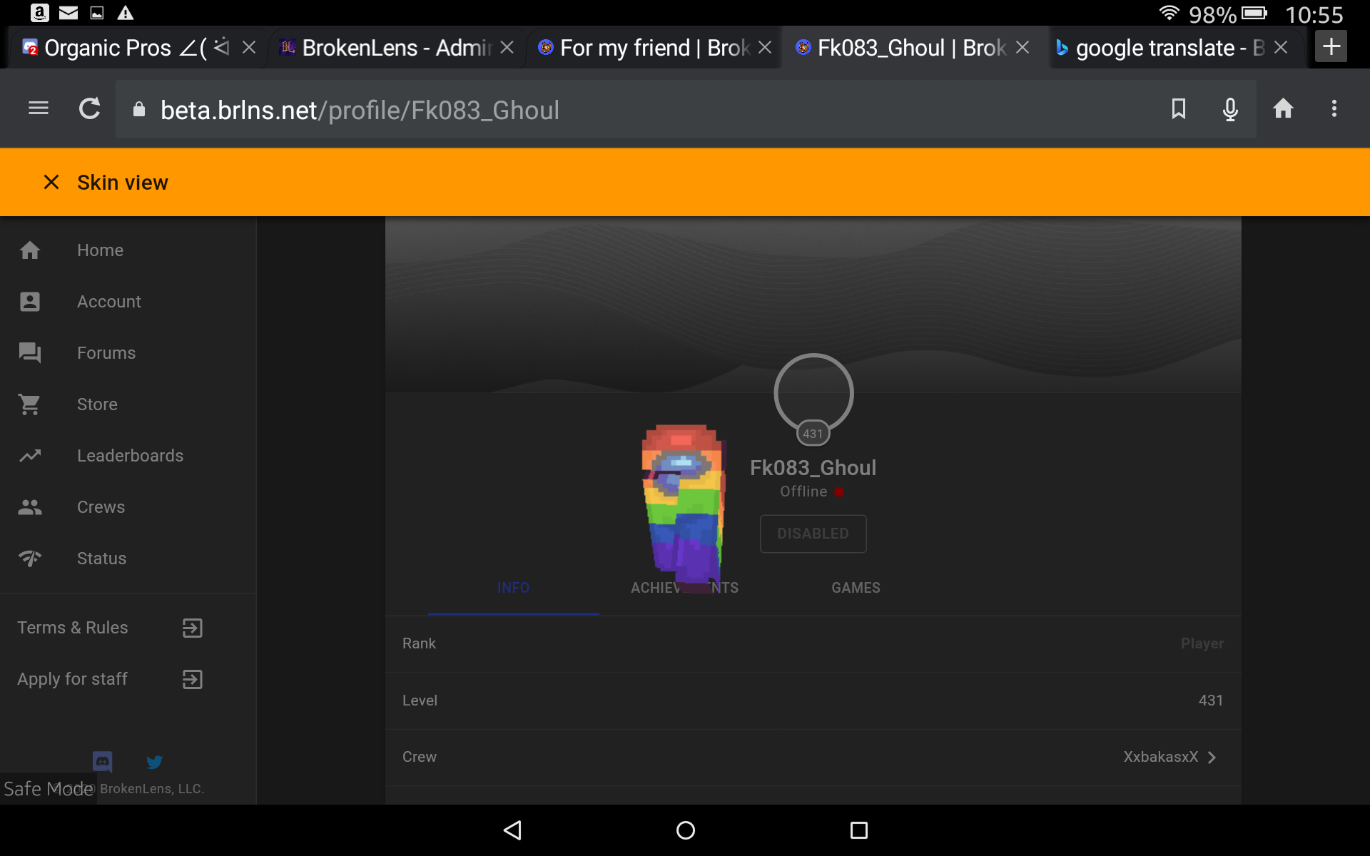Viewport: 1370px width, 856px height.
Task: Open Status in the sidebar
Action: [128, 559]
